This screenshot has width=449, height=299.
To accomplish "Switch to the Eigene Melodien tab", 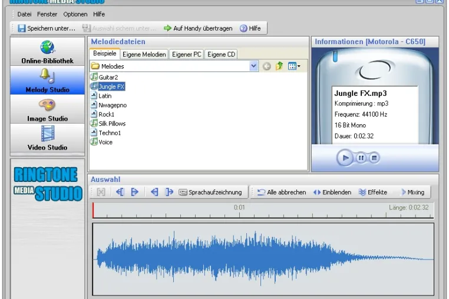I will 144,54.
